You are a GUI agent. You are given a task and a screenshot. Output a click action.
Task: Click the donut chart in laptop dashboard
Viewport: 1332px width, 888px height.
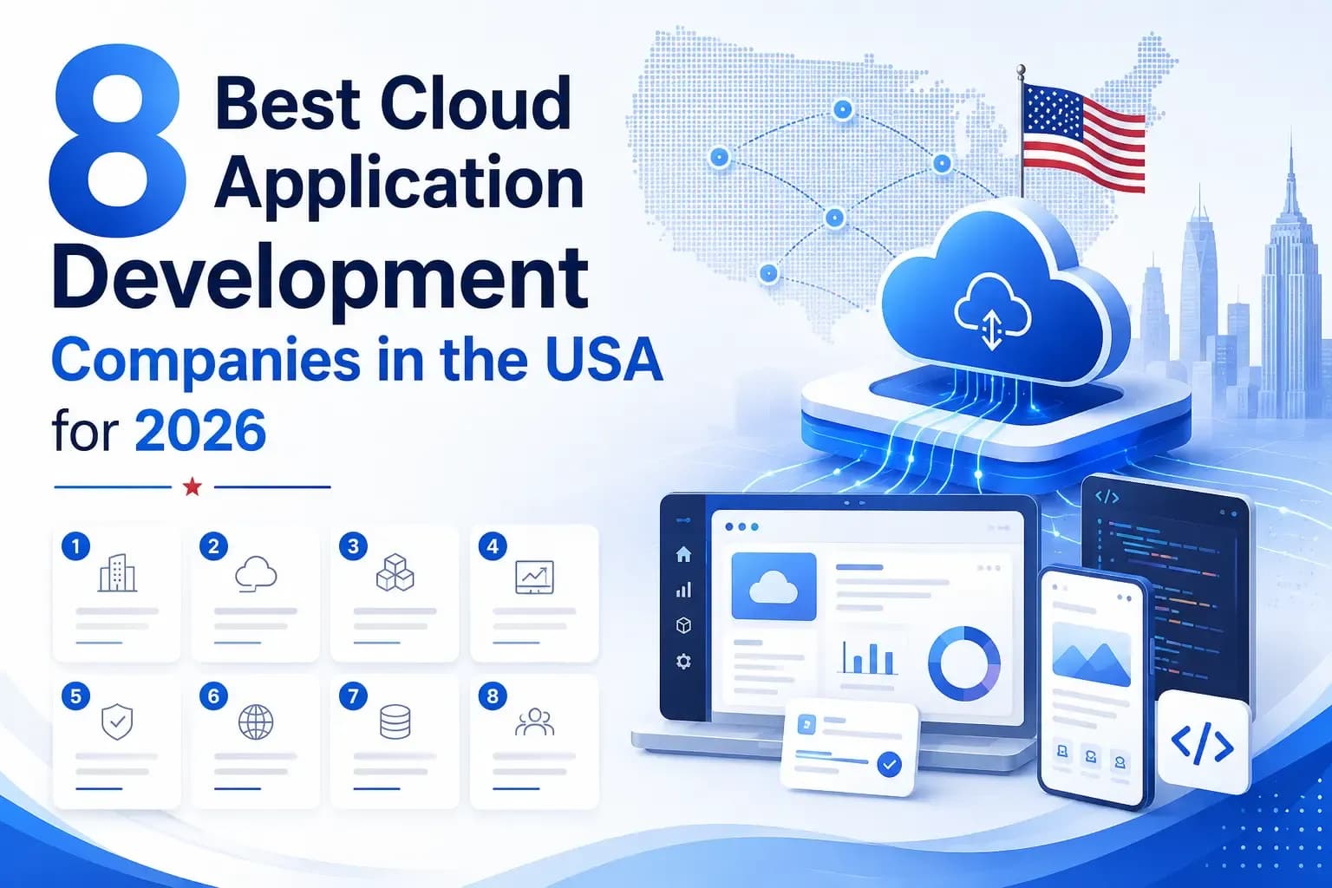pos(963,663)
